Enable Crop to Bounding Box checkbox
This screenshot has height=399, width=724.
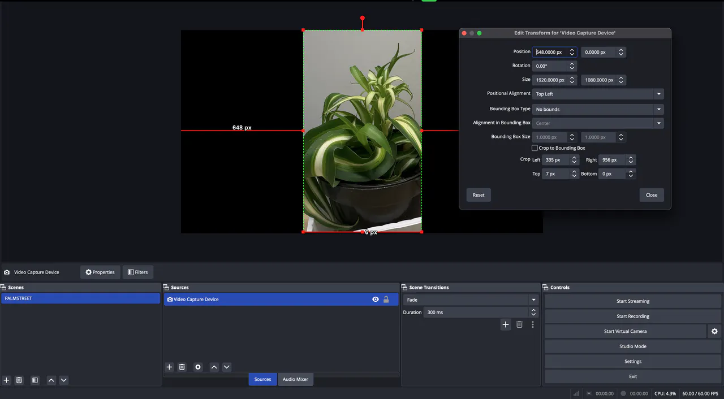(x=535, y=148)
